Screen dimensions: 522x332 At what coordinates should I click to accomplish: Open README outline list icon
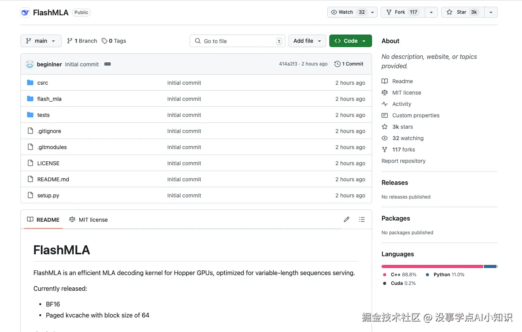362,219
